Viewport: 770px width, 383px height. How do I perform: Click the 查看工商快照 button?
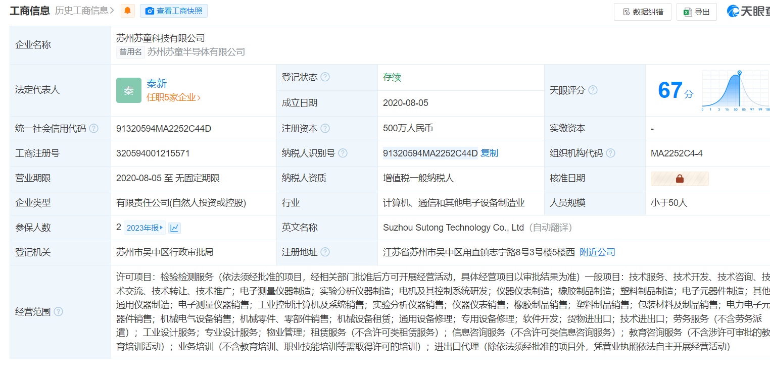click(x=174, y=11)
